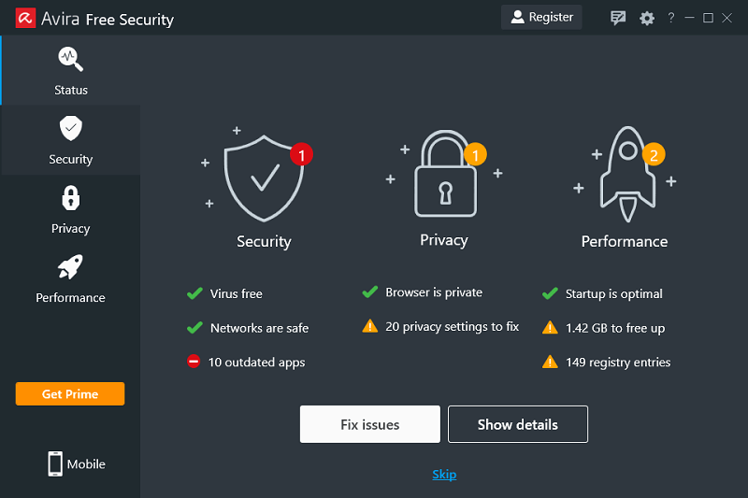Open the Performance section in sidebar
This screenshot has height=498, width=748.
(71, 278)
